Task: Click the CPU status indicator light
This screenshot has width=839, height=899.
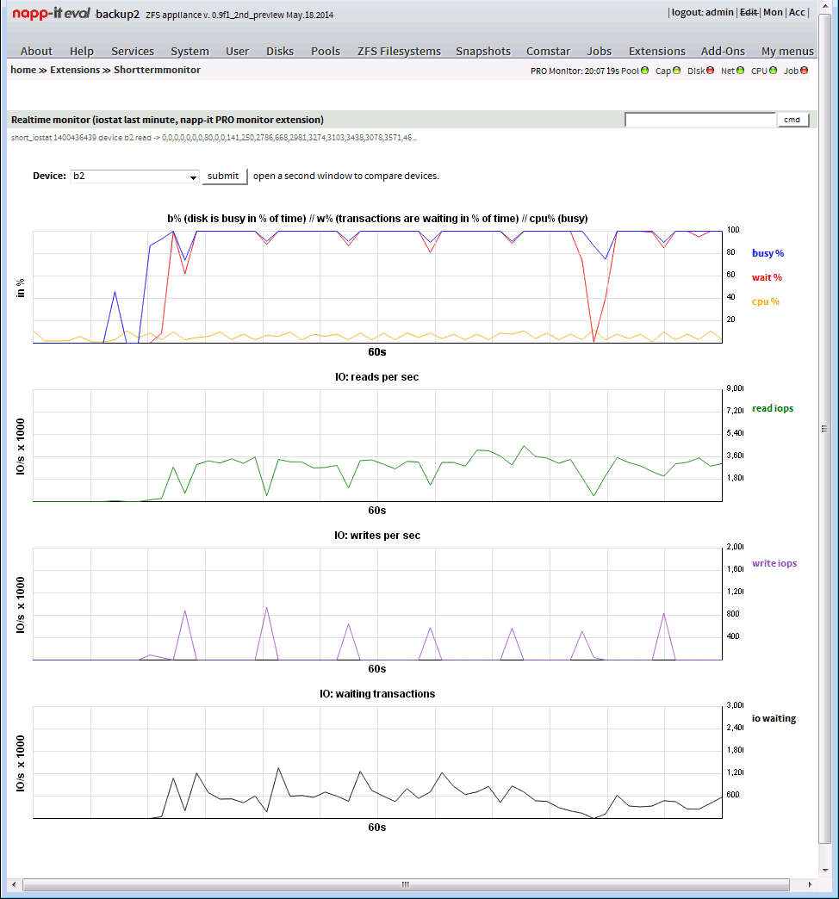Action: [x=773, y=71]
